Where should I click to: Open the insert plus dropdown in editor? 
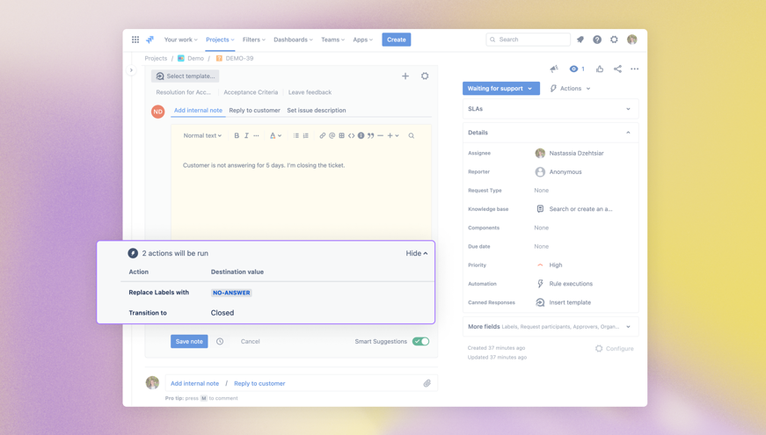click(x=393, y=135)
